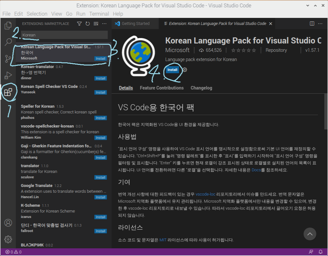Split the editor to the right
Viewport: 328px width, 256px height.
tap(312, 23)
